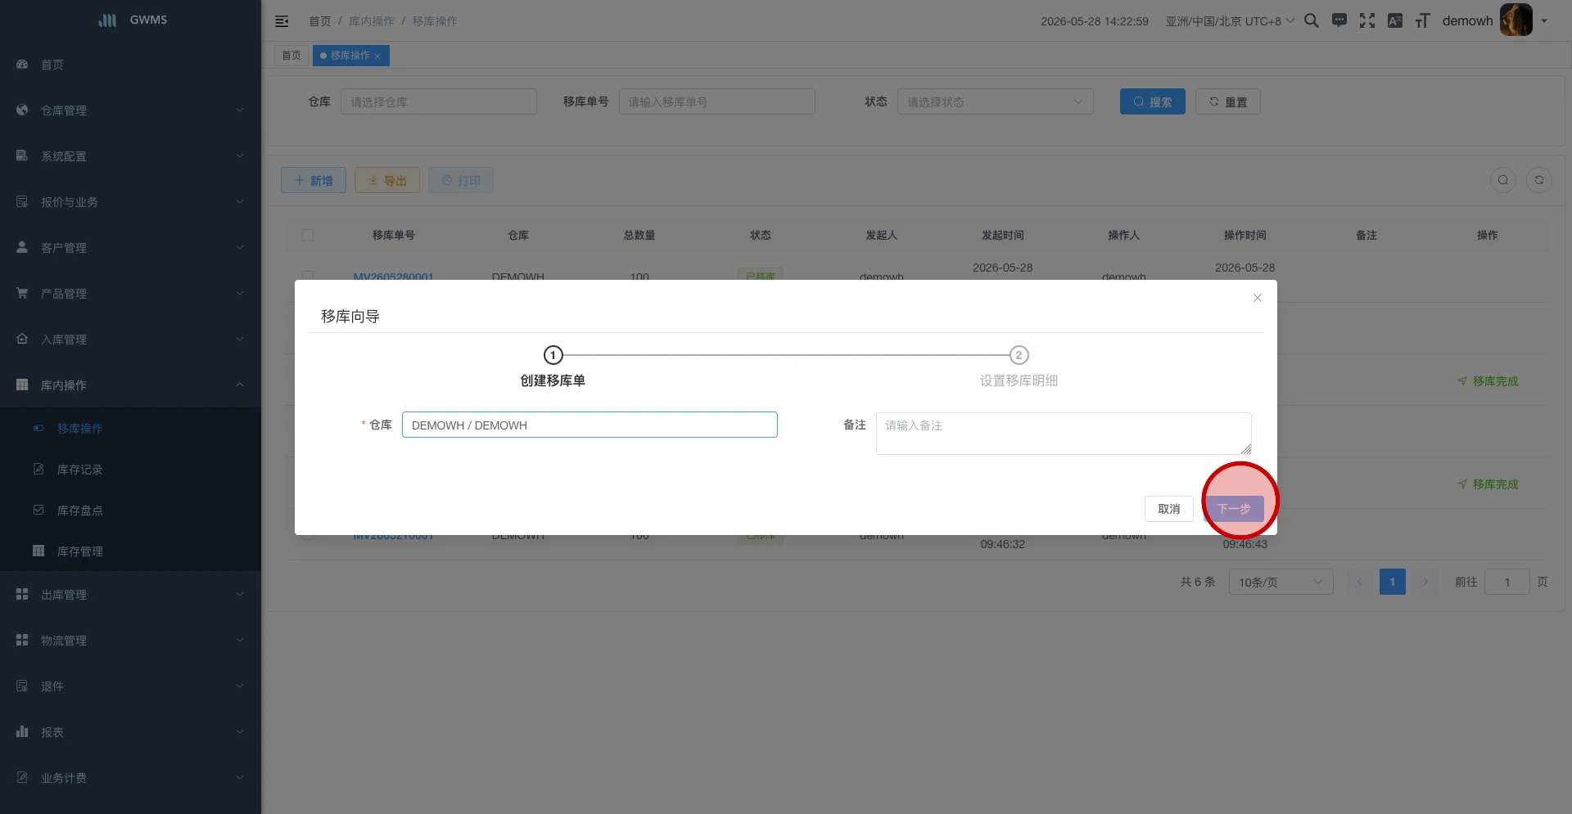Toggle the fullscreen icon in the header
1572x814 pixels.
pyautogui.click(x=1367, y=20)
